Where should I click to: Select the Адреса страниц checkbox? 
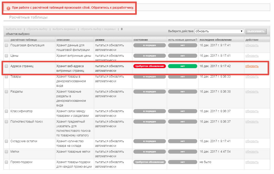6,66
